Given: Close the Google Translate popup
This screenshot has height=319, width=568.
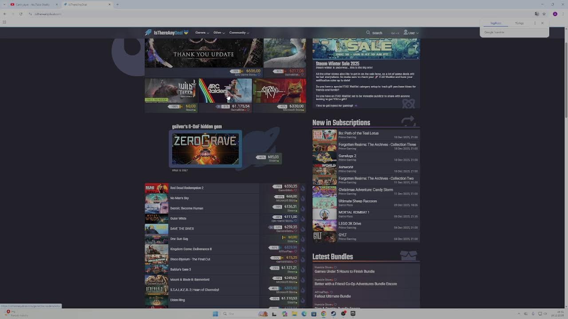Looking at the screenshot, I should pyautogui.click(x=542, y=23).
